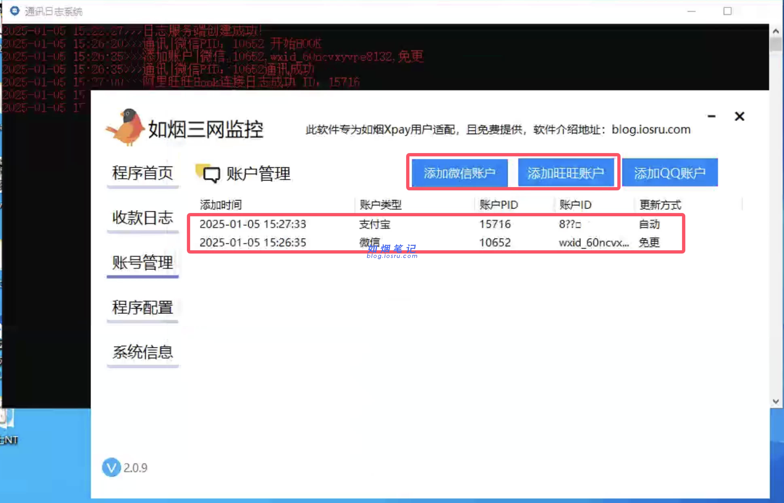
Task: Click the red bird logo icon
Action: pyautogui.click(x=125, y=127)
